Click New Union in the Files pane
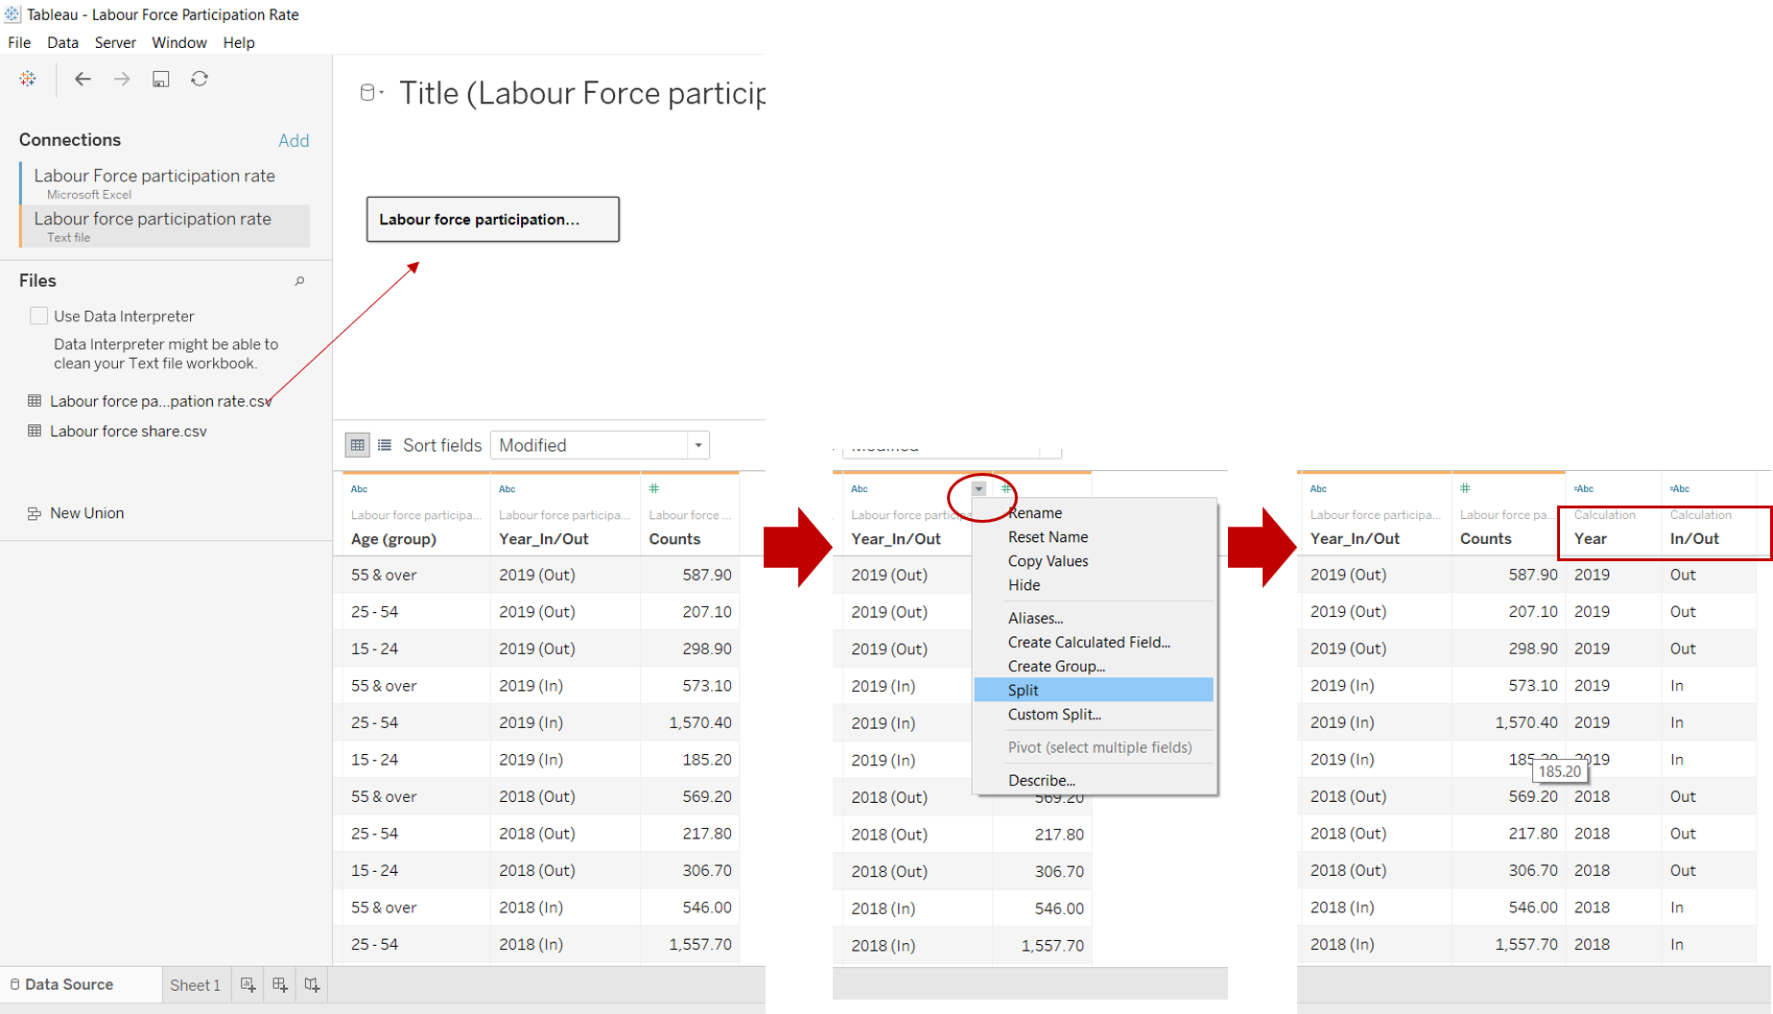Image resolution: width=1773 pixels, height=1014 pixels. click(x=86, y=513)
